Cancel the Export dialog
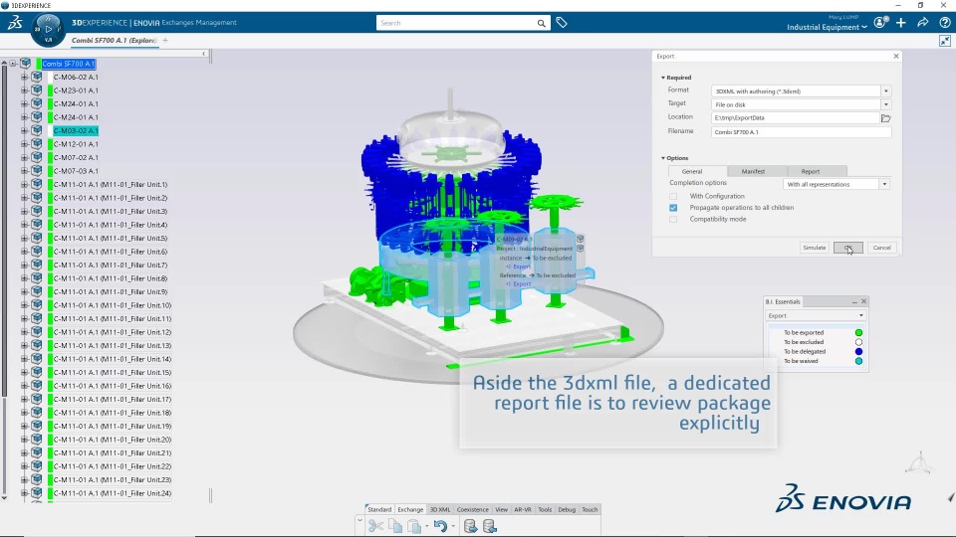The width and height of the screenshot is (956, 537). pyautogui.click(x=881, y=248)
